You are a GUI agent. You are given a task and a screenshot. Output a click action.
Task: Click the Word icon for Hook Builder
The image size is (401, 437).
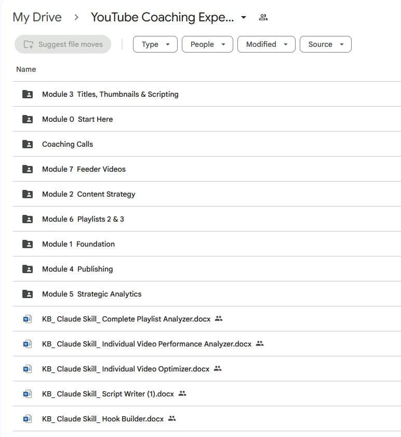click(28, 419)
